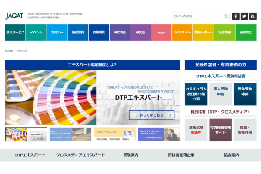Click the DTPエキスパート受験希望者 heading
The width and height of the screenshot is (261, 174).
pyautogui.click(x=221, y=76)
